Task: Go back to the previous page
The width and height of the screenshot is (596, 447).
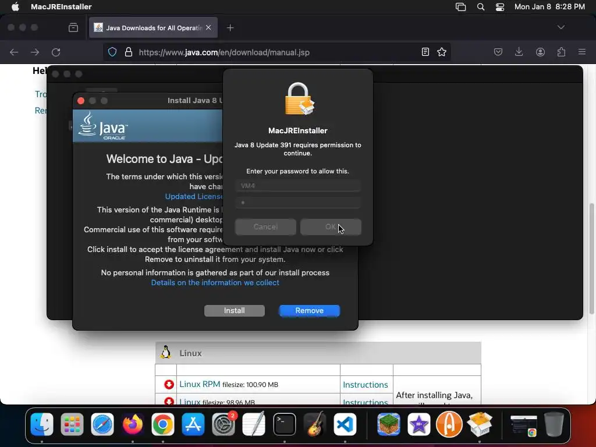Action: pyautogui.click(x=14, y=52)
